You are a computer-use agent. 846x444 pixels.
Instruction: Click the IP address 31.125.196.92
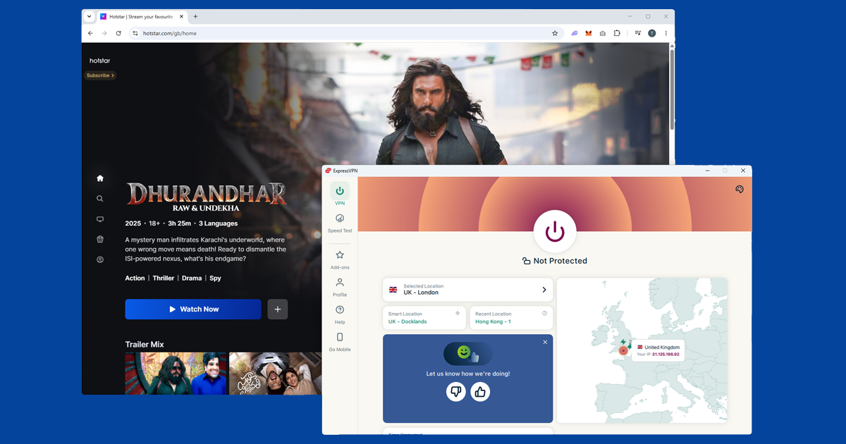[666, 354]
